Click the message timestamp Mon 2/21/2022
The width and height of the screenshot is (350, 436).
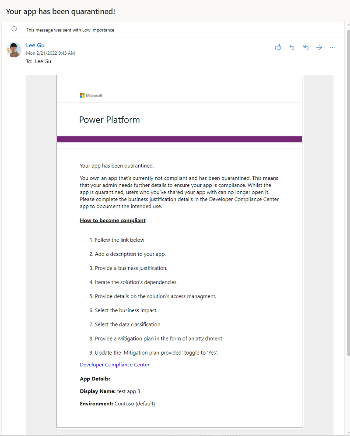tap(50, 53)
